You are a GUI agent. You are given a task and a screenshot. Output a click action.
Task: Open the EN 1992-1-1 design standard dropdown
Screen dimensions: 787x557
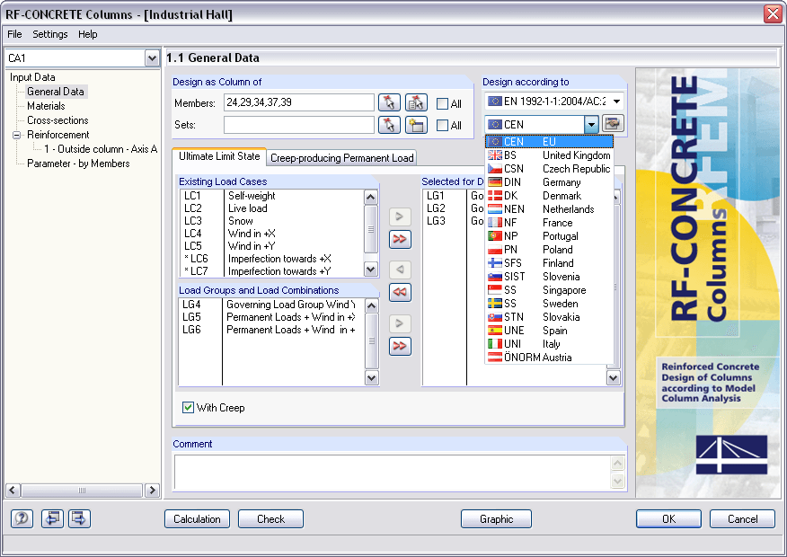(x=617, y=102)
